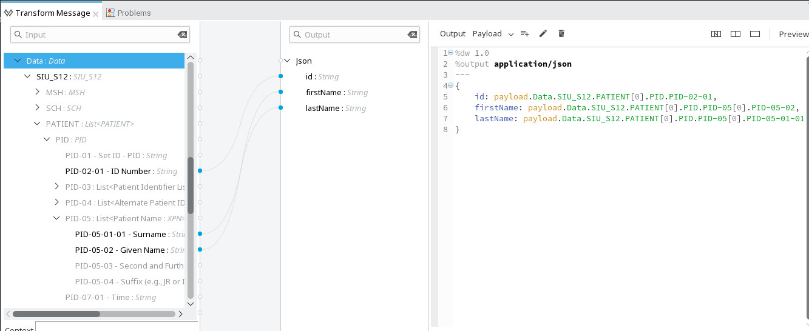This screenshot has height=331, width=809.
Task: Switch to graphic and source split view
Action: pyautogui.click(x=716, y=34)
